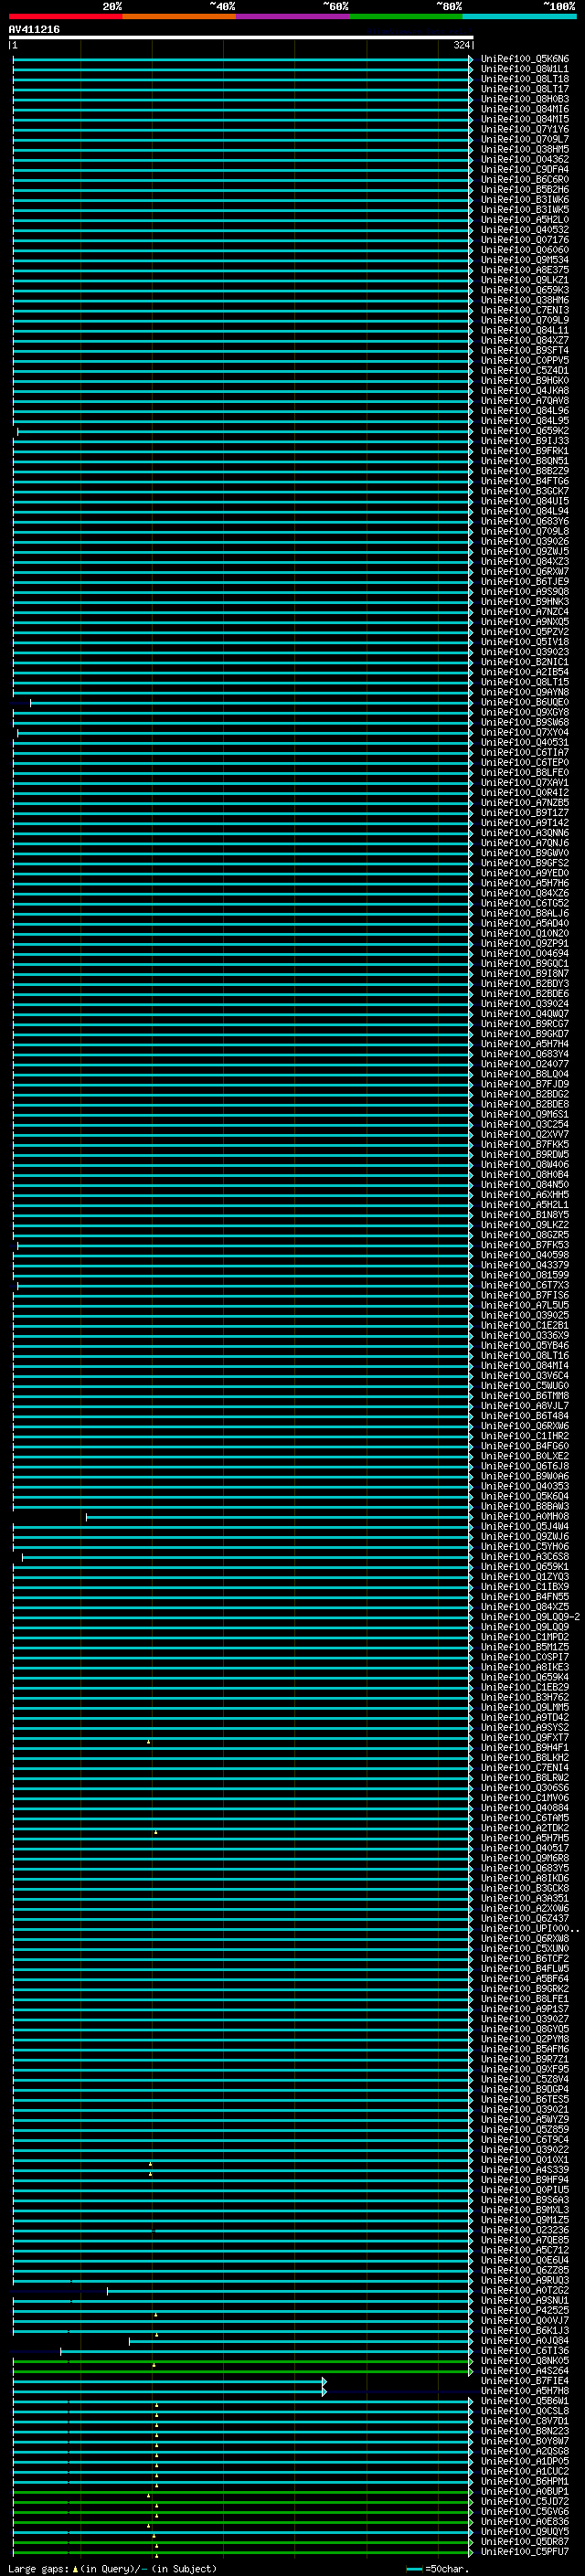This screenshot has width=585, height=2576.
Task: Open hit UniRef100_Q1ZYQ3
Action: coord(524,1576)
